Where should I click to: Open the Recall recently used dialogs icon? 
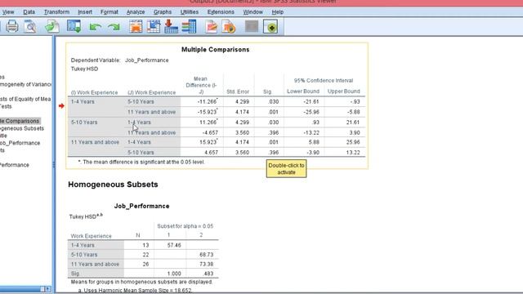point(74,26)
